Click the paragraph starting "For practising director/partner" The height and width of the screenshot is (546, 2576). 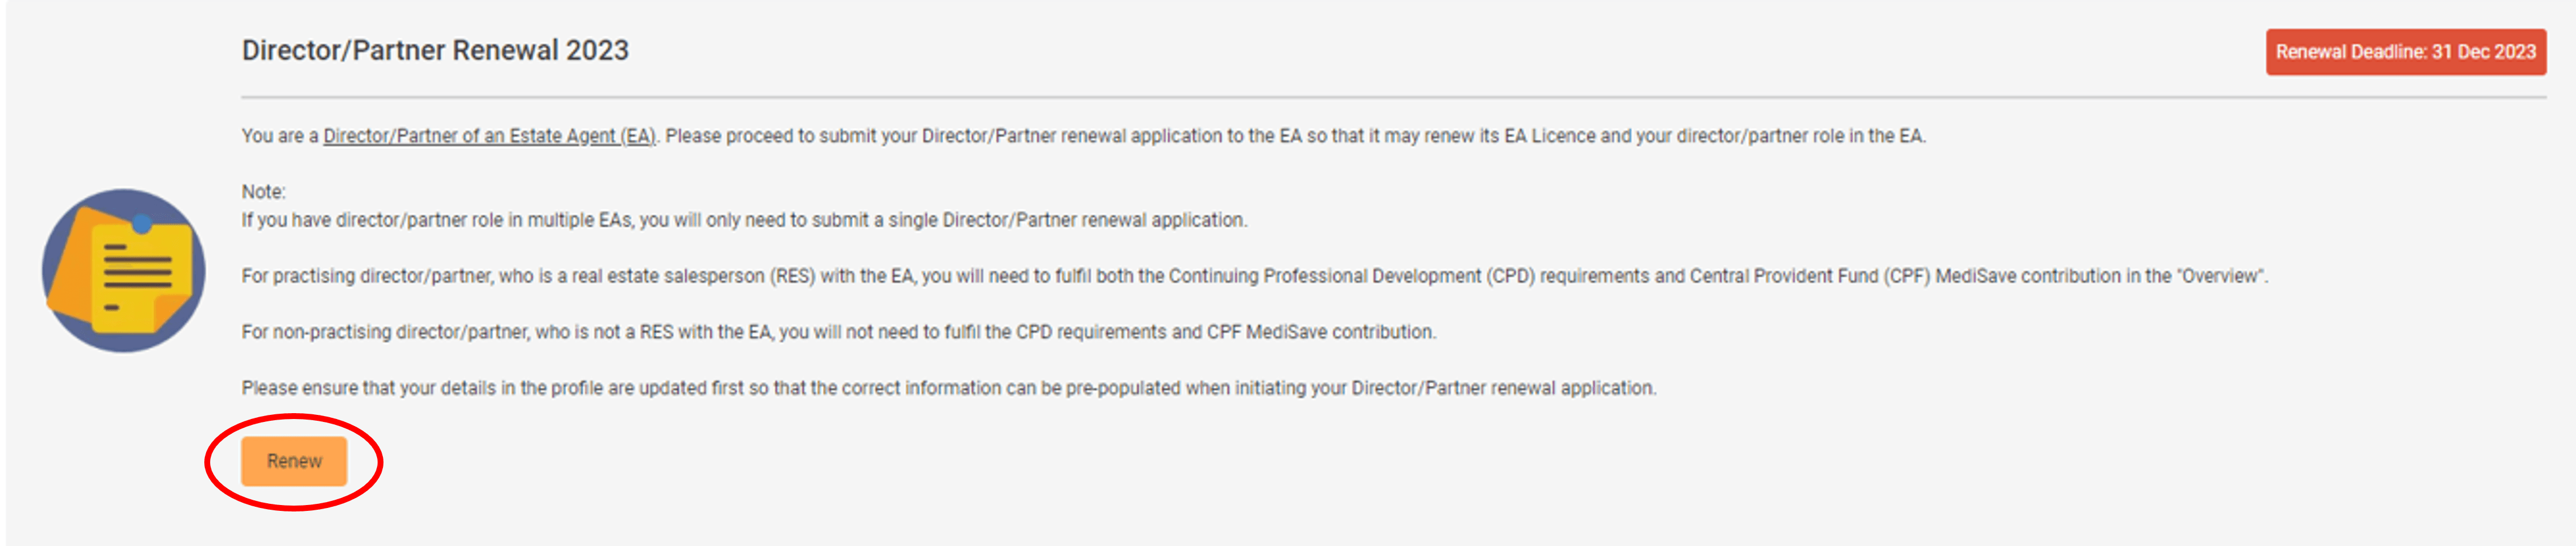[1255, 276]
